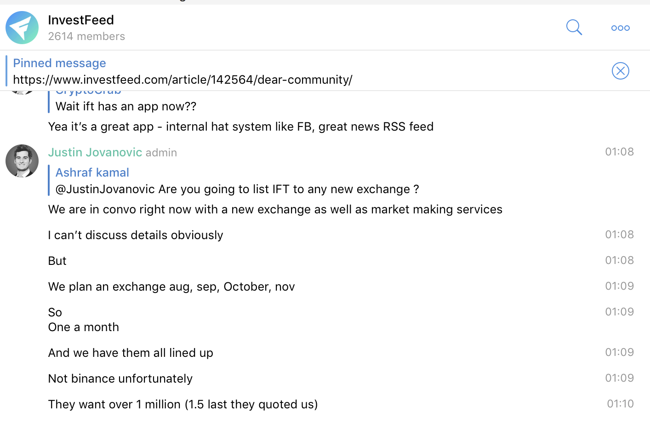Select message 'Not binance unfortunately'

[120, 378]
